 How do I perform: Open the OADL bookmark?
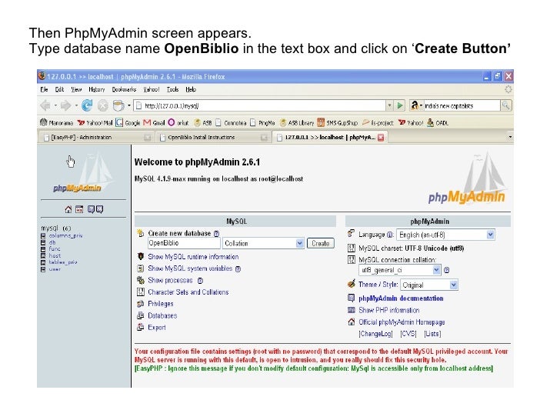click(438, 123)
